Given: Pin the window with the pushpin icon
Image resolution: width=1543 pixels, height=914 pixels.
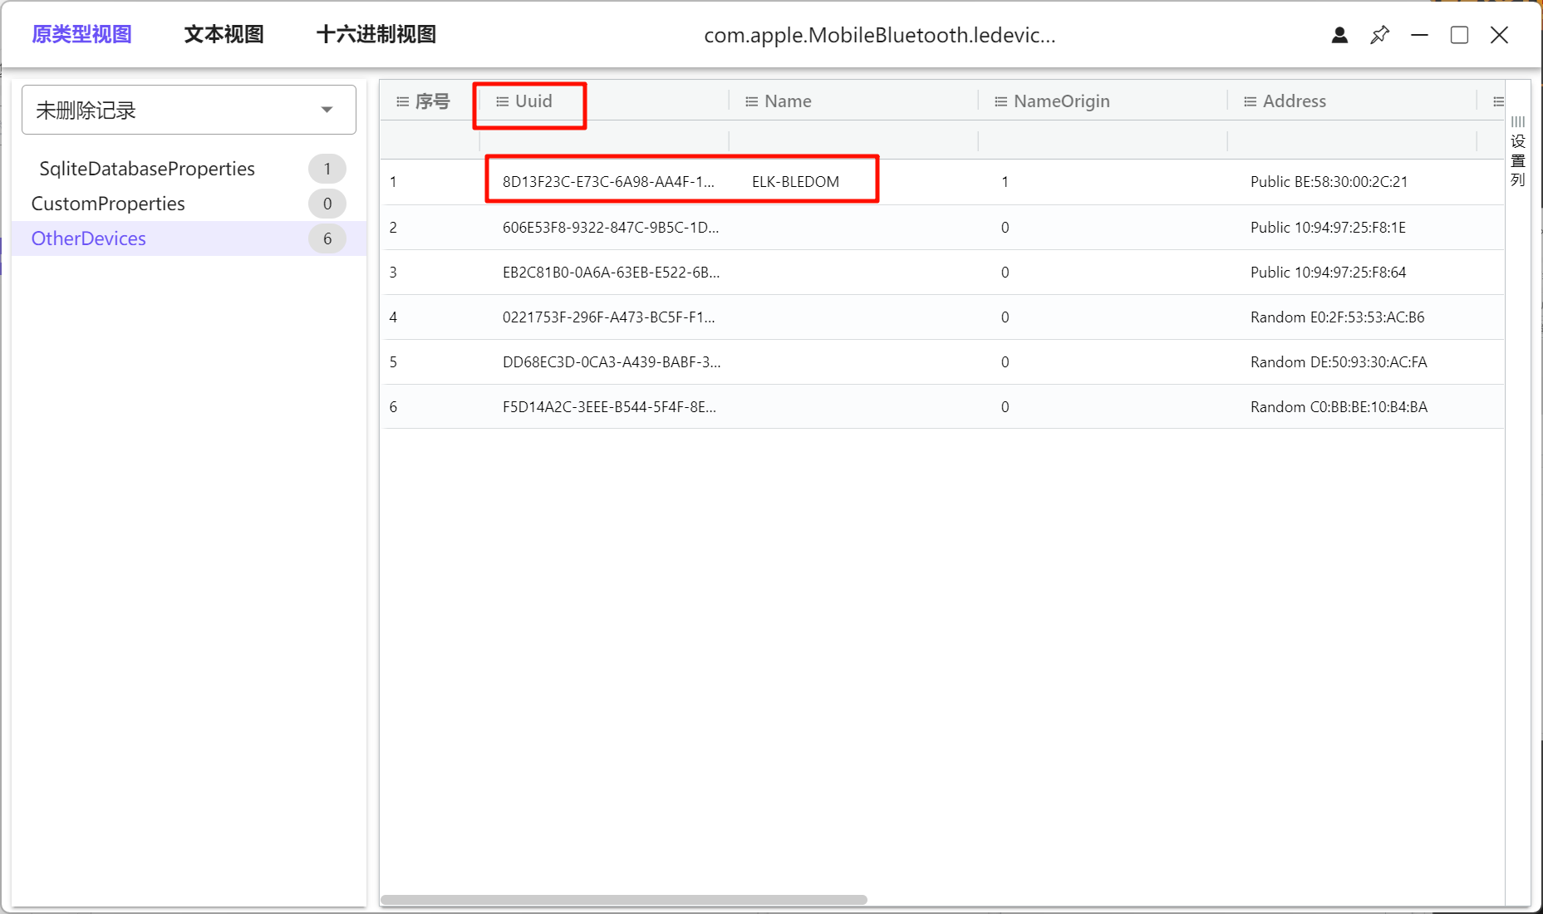Looking at the screenshot, I should [1379, 35].
